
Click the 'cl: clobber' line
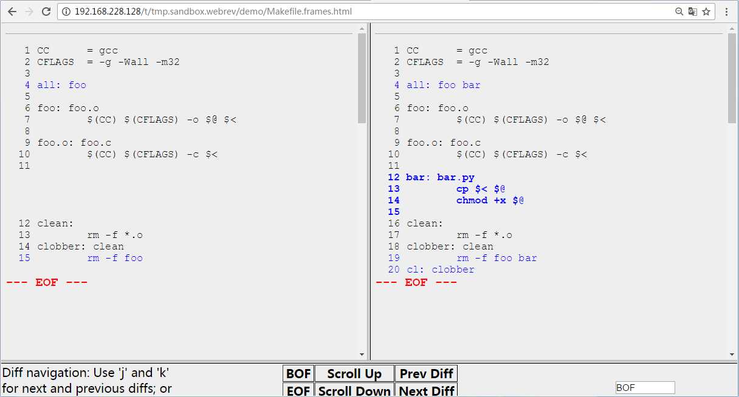coord(441,270)
